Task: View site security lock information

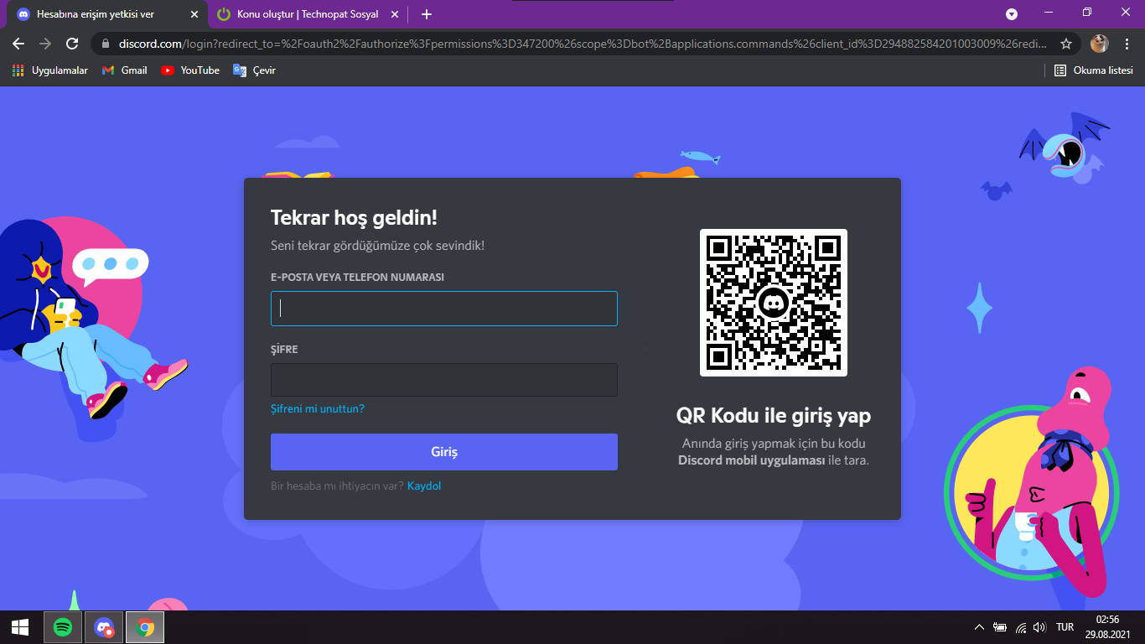Action: (106, 44)
